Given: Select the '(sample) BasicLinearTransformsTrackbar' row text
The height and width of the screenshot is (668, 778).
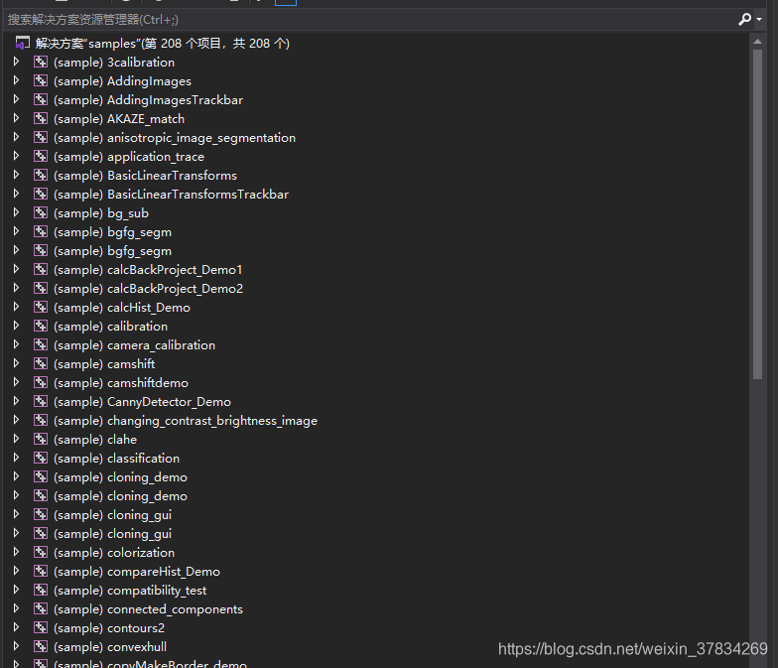Looking at the screenshot, I should click(x=171, y=195).
